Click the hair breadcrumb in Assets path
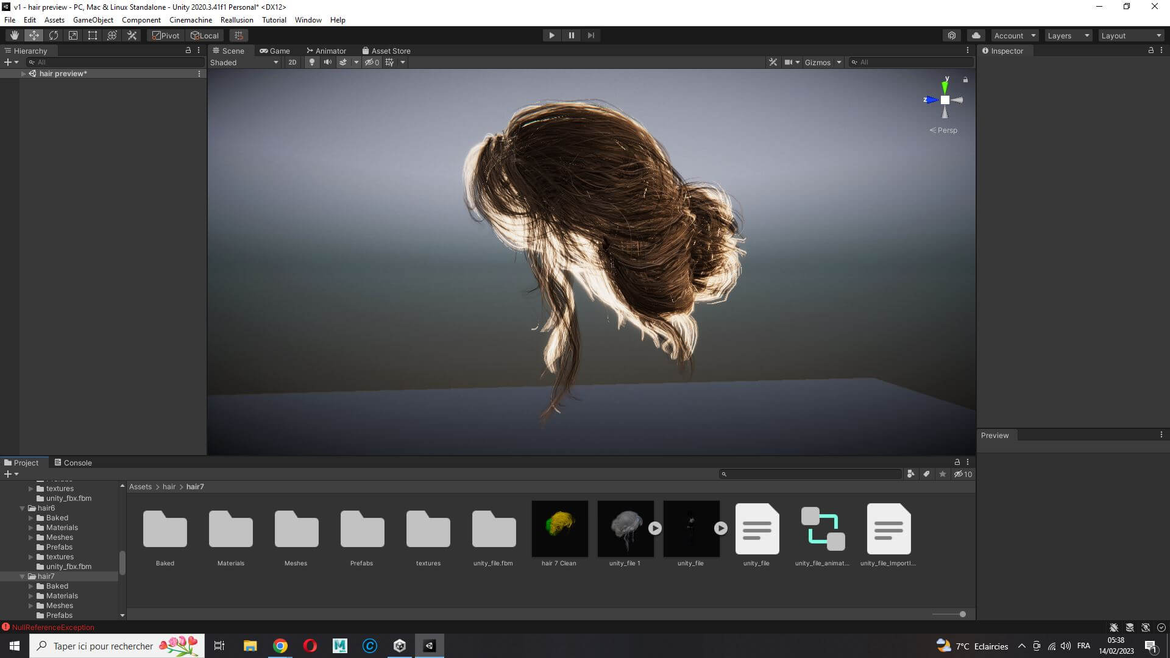This screenshot has width=1170, height=658. coord(169,487)
